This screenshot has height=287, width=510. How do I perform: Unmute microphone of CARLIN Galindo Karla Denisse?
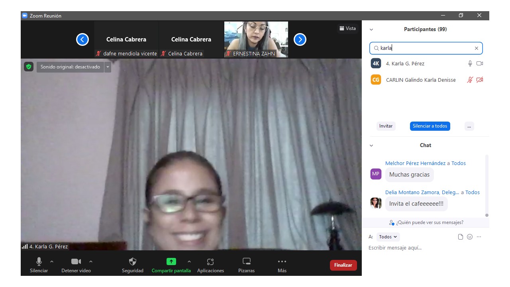[x=470, y=80]
